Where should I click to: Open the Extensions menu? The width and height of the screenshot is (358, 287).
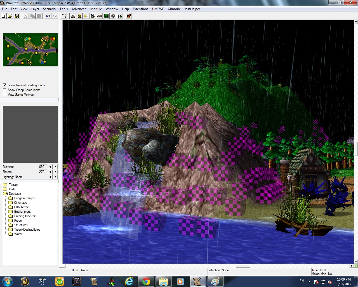(x=140, y=9)
